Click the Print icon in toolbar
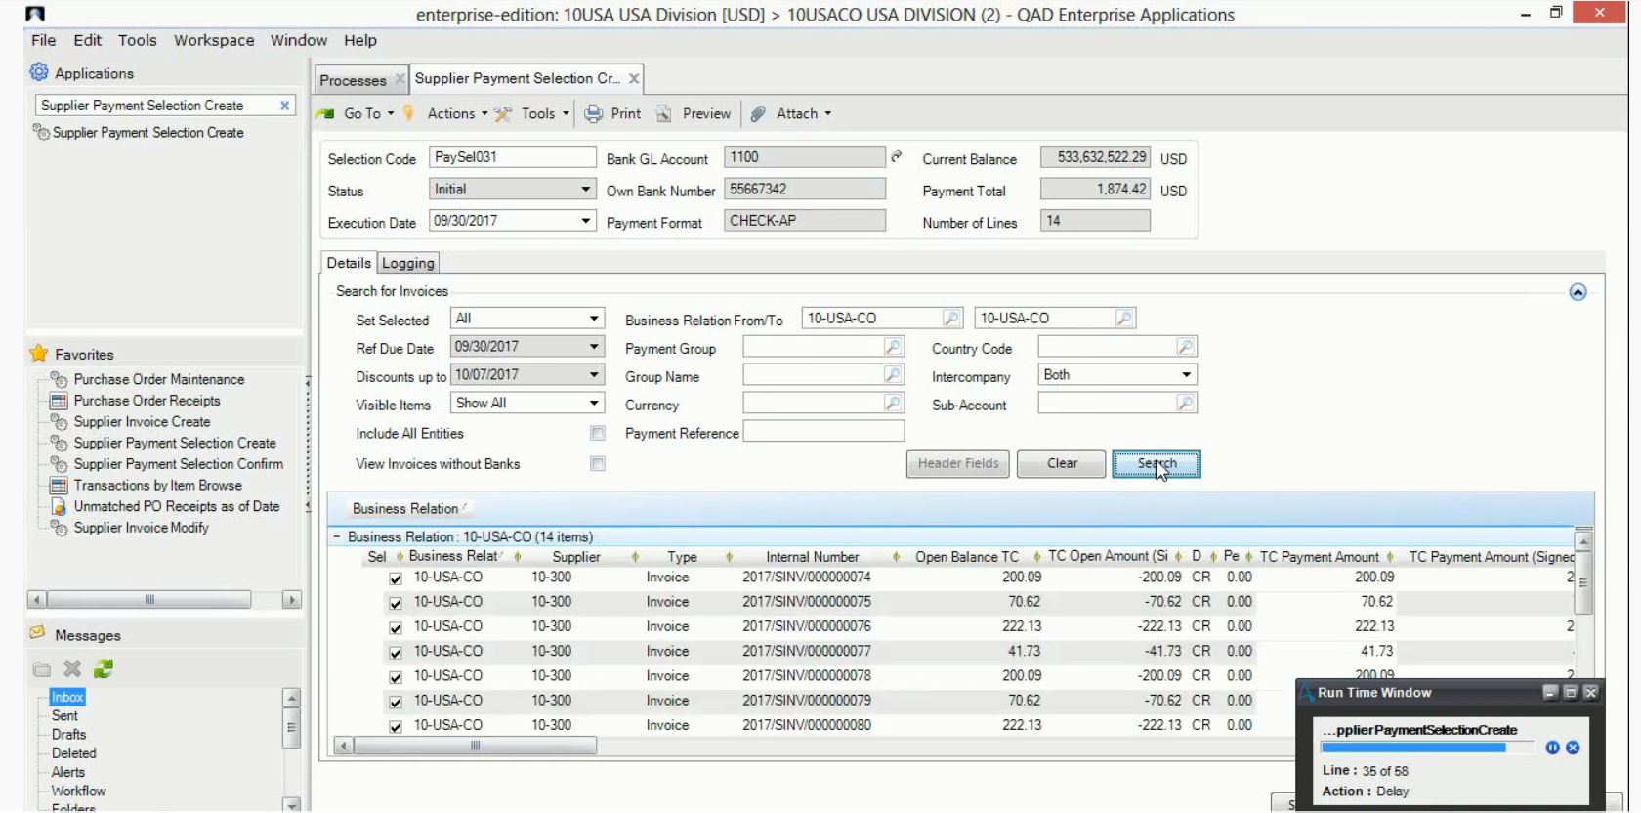The width and height of the screenshot is (1641, 813). (594, 114)
